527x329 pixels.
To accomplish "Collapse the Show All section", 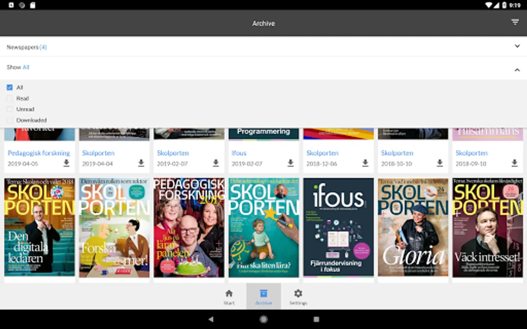I will 263,68.
